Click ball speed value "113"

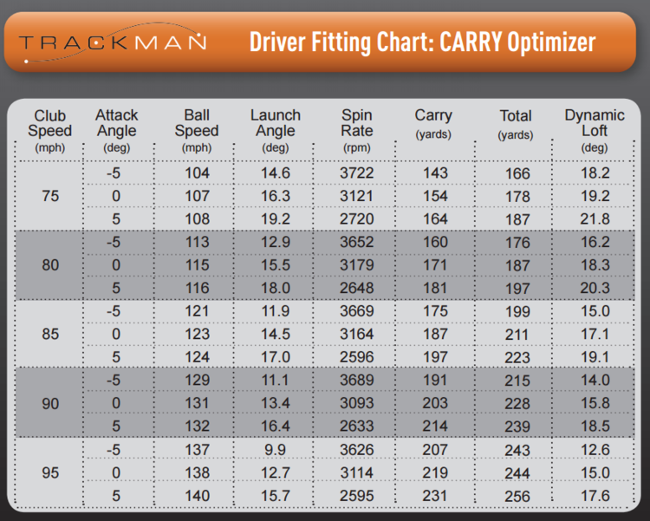[x=197, y=242]
